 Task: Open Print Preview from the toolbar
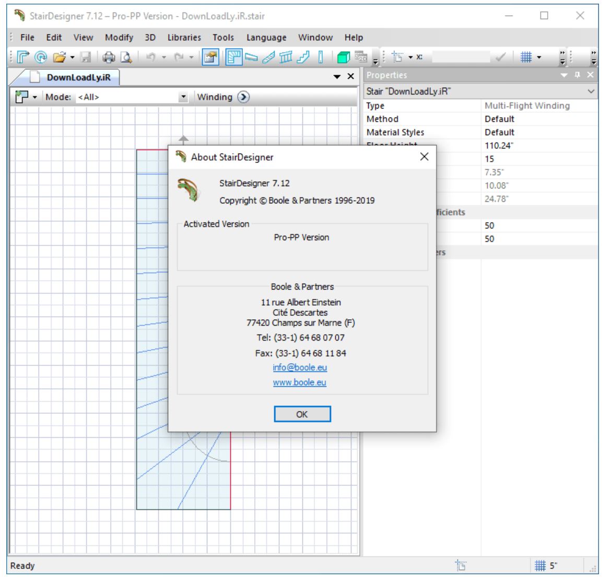coord(126,57)
